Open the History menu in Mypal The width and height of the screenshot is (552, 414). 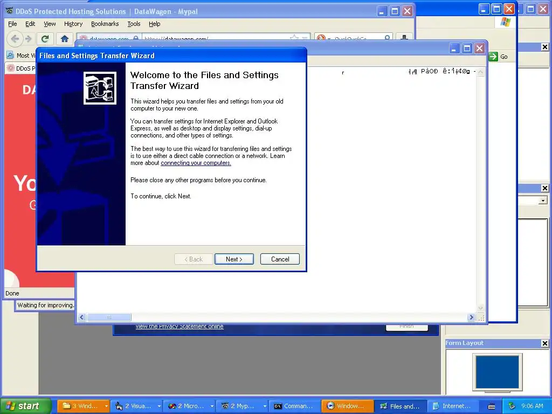point(73,24)
